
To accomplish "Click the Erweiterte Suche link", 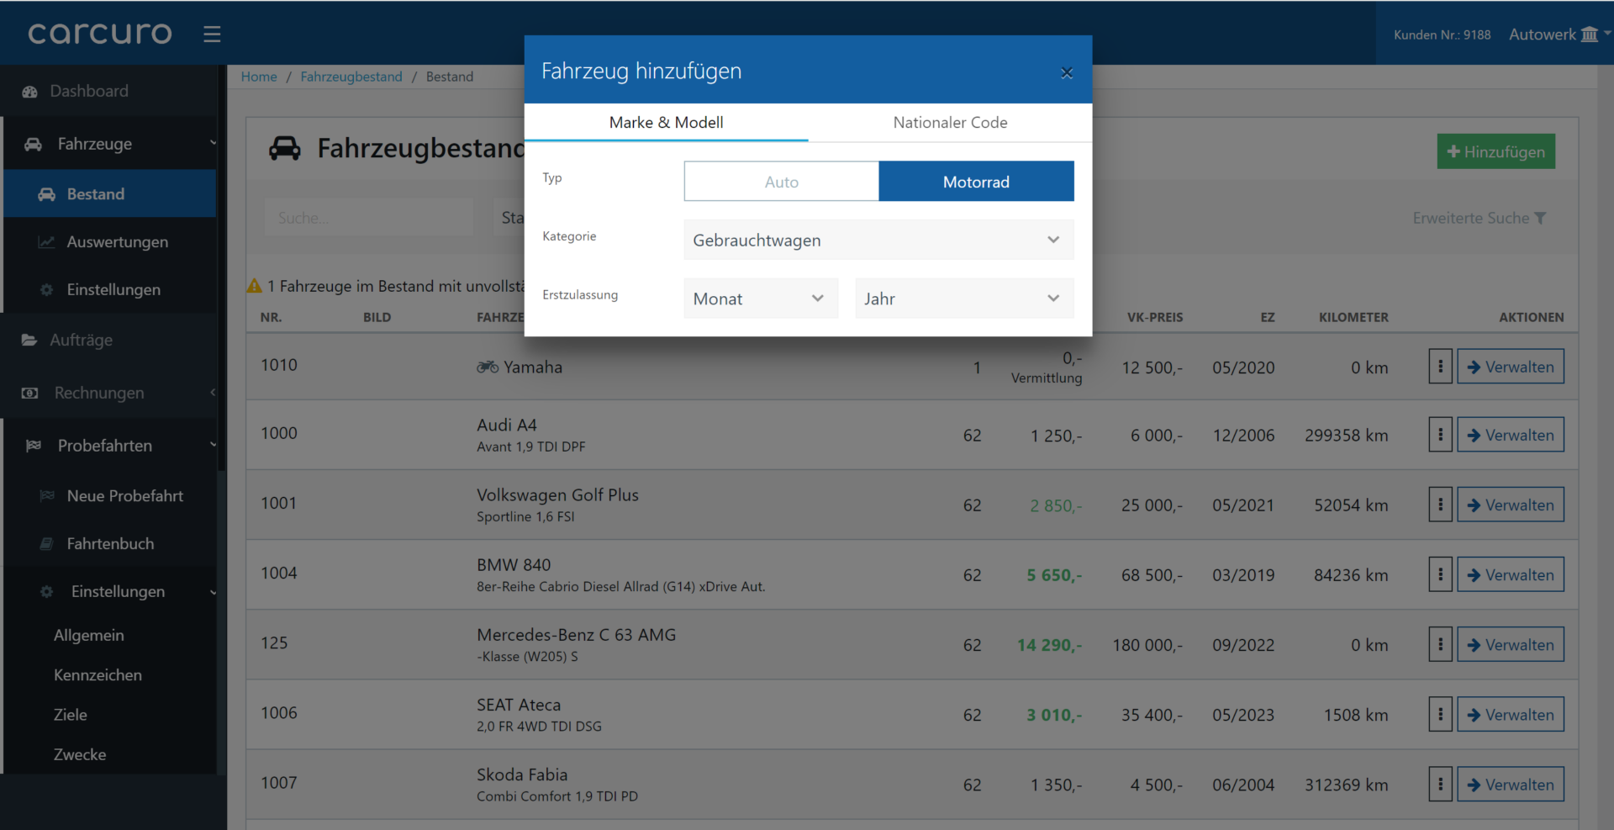I will [1479, 218].
